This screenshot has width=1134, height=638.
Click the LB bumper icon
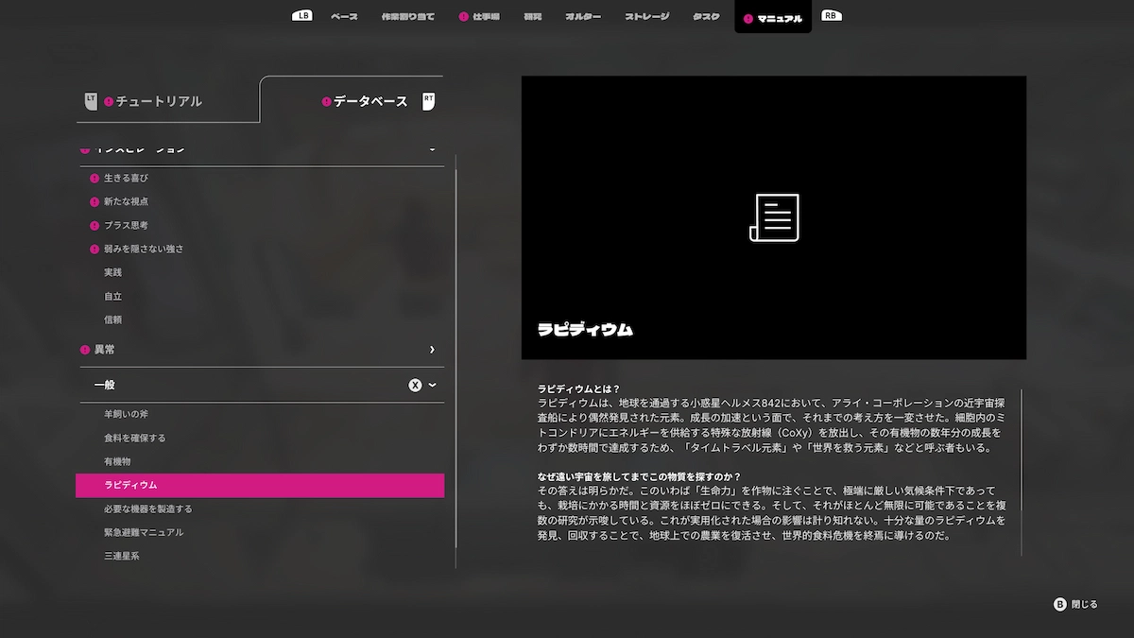pos(302,15)
